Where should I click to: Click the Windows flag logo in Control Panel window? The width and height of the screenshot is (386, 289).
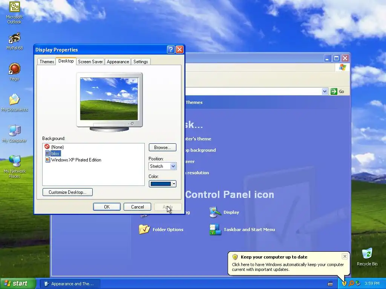click(342, 67)
